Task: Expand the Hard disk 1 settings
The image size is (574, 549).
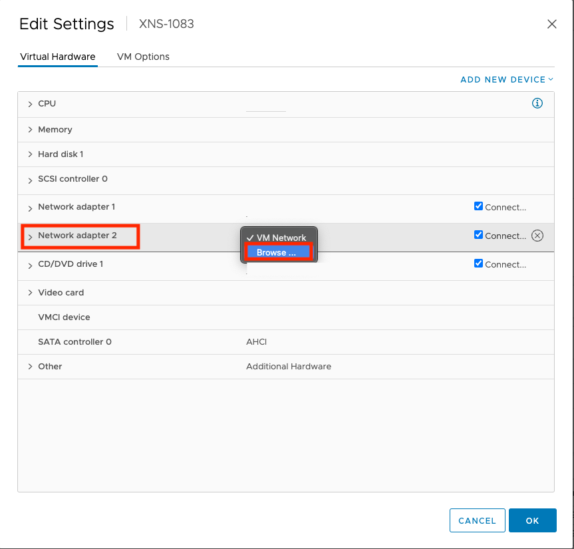Action: [x=30, y=154]
